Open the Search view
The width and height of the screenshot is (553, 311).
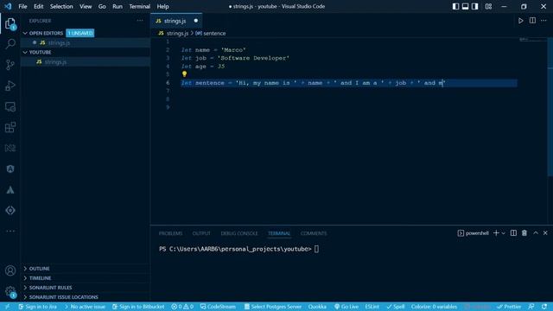pos(10,44)
